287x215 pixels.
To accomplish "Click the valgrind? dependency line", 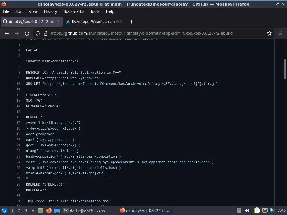I will click(x=73, y=168).
